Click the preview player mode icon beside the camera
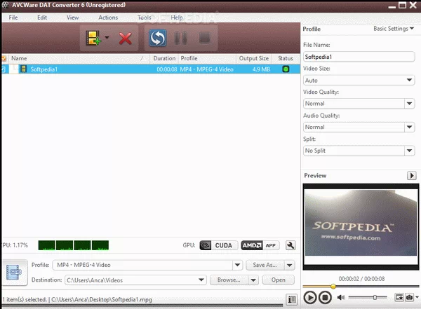This screenshot has width=421, height=309. coord(399,297)
